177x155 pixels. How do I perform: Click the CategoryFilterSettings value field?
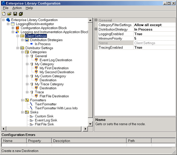(x=154, y=25)
